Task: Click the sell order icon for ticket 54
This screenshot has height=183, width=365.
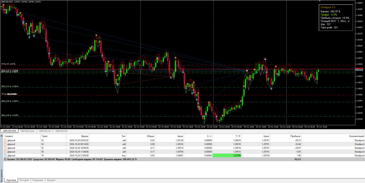Action: 5,144
